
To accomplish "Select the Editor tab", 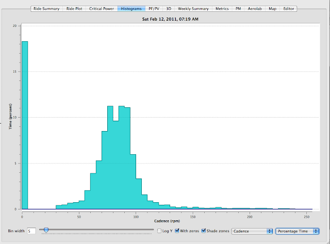I will point(289,9).
